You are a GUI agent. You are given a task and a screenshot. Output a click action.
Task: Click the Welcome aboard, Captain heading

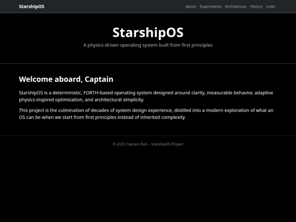(66, 79)
